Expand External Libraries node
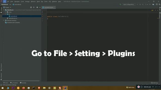The image size is (161, 90). coord(4,20)
